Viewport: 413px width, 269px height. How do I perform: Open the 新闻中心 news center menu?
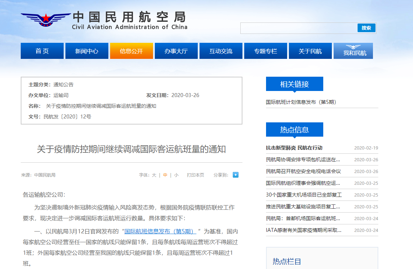[x=87, y=51]
